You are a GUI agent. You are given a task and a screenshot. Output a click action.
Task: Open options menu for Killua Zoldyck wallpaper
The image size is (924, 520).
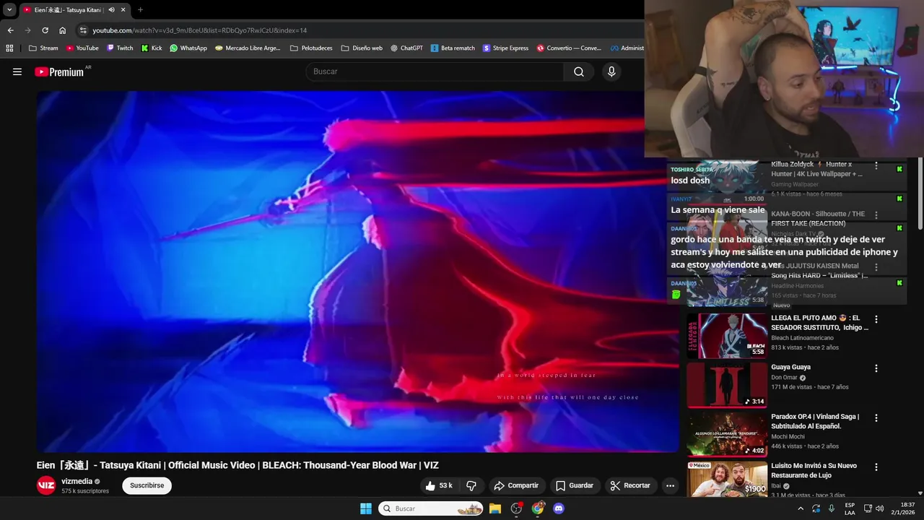pyautogui.click(x=876, y=166)
